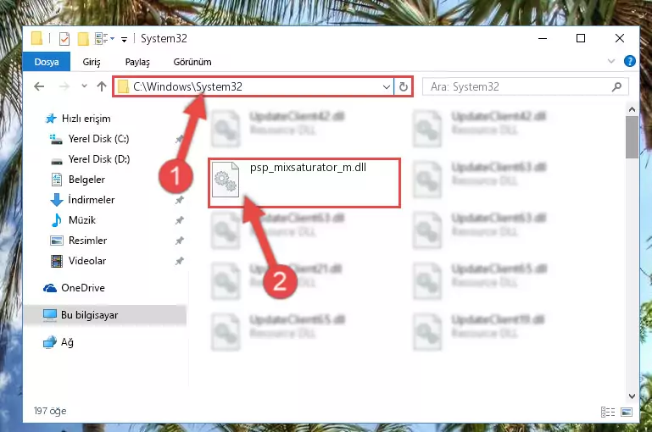Open Customize Quick Access Toolbar arrow
This screenshot has height=432, width=652.
coord(124,40)
